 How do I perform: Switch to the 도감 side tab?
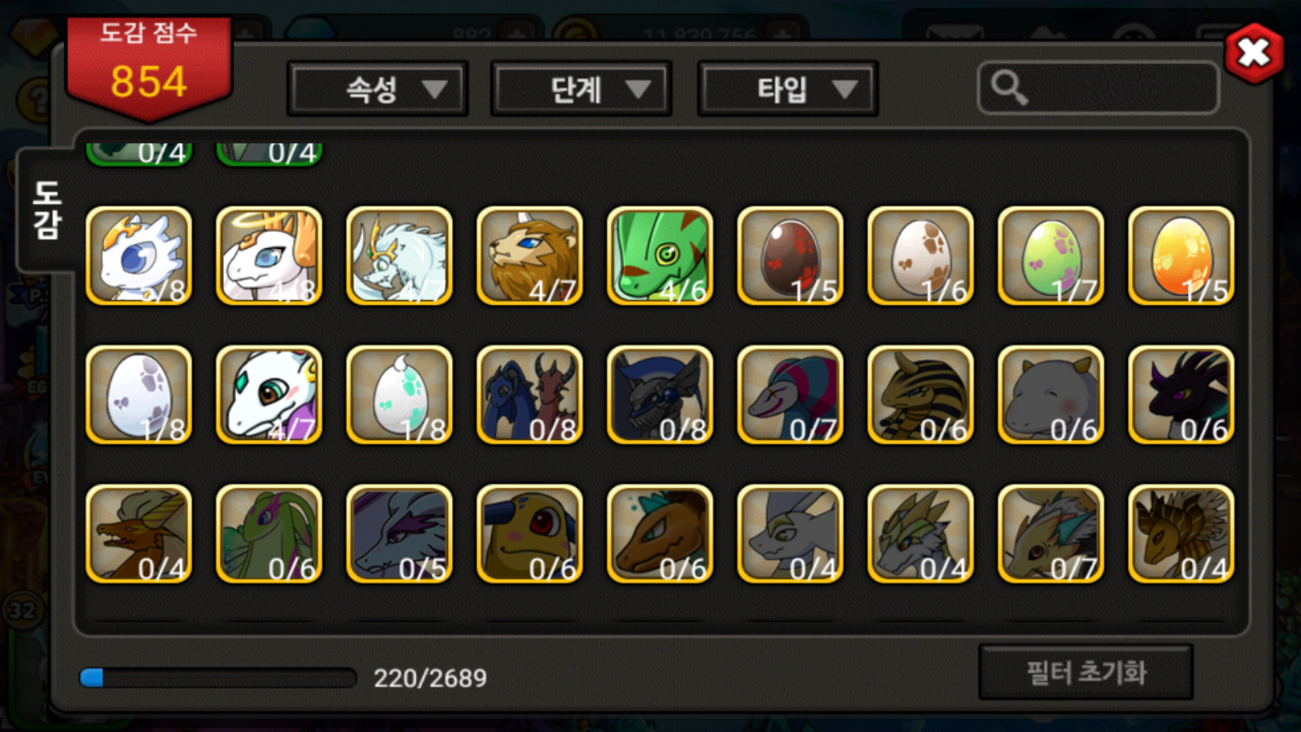click(x=46, y=210)
